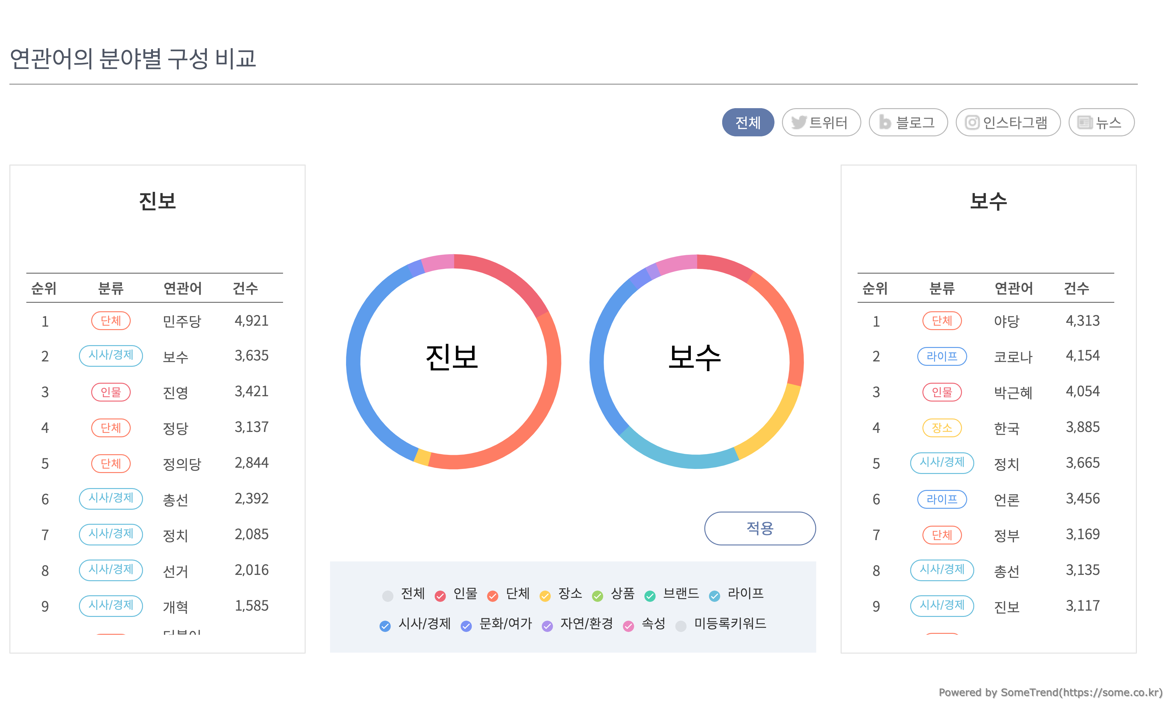Toggle the 라이프 legend checkbox
Screen dimensions: 1166x710
(x=715, y=596)
